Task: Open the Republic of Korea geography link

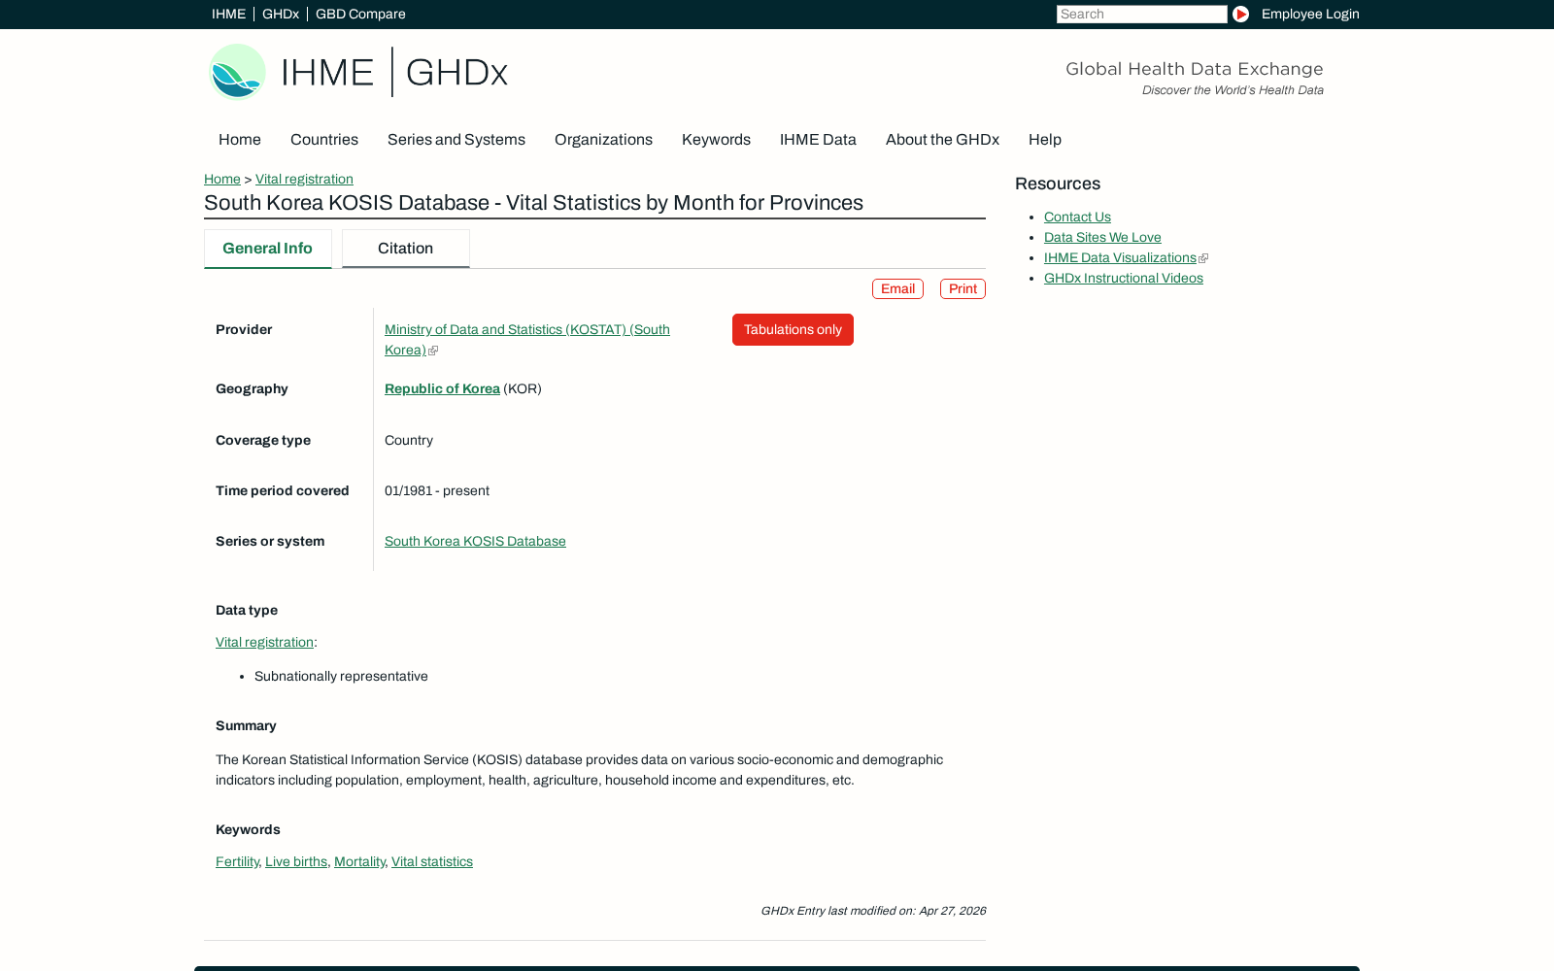Action: click(x=442, y=389)
